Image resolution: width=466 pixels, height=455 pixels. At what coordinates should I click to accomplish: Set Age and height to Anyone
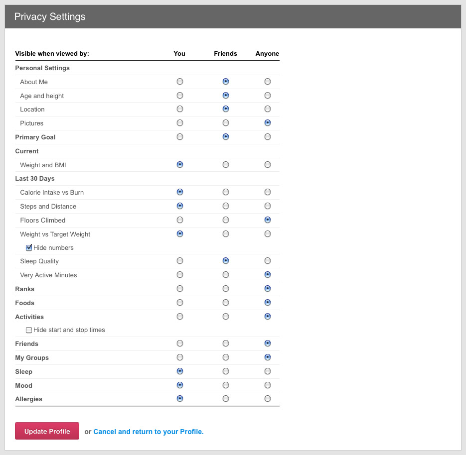tap(268, 95)
